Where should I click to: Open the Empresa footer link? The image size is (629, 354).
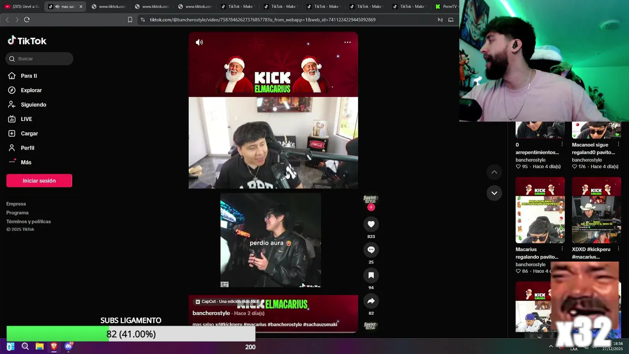[x=16, y=204]
